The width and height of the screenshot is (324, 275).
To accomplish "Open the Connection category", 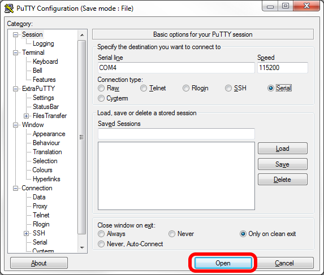I will 37,188.
